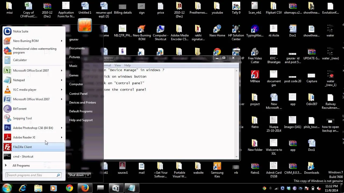This screenshot has height=193, width=344.
Task: Launch Microsoft Office Excel 2007
Action: click(x=34, y=70)
